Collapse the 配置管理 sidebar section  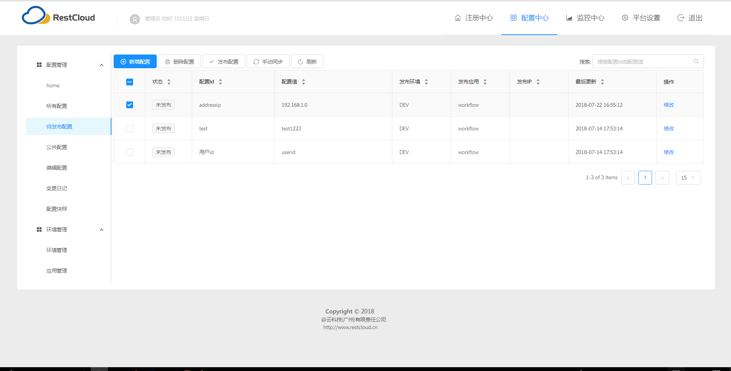[101, 64]
